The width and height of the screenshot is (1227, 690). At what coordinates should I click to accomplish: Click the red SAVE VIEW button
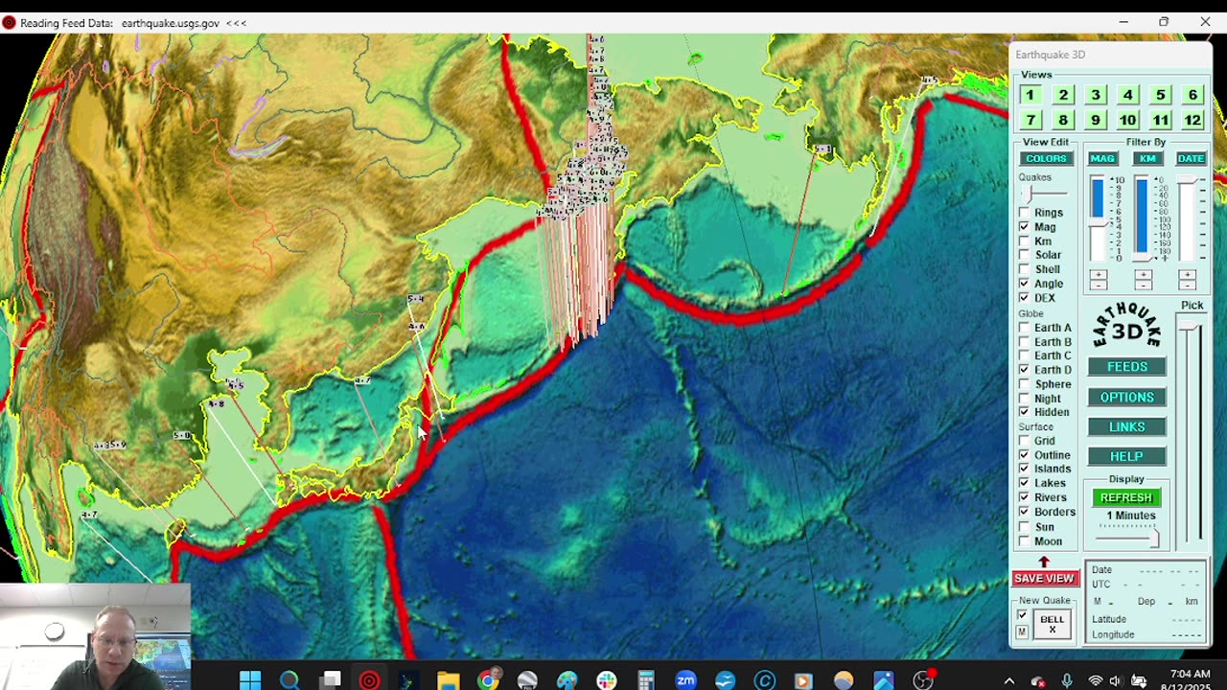tap(1044, 578)
